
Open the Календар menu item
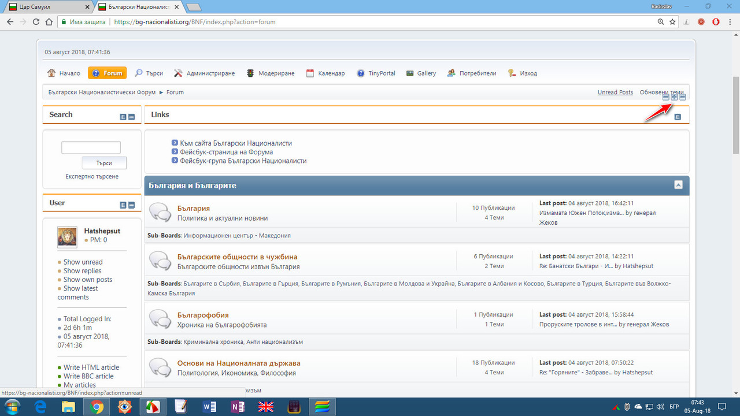325,73
